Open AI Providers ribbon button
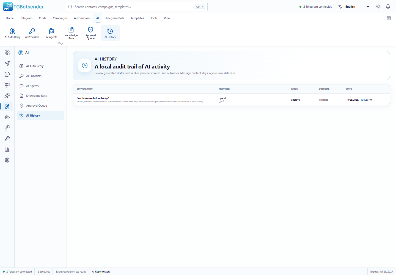 point(32,33)
